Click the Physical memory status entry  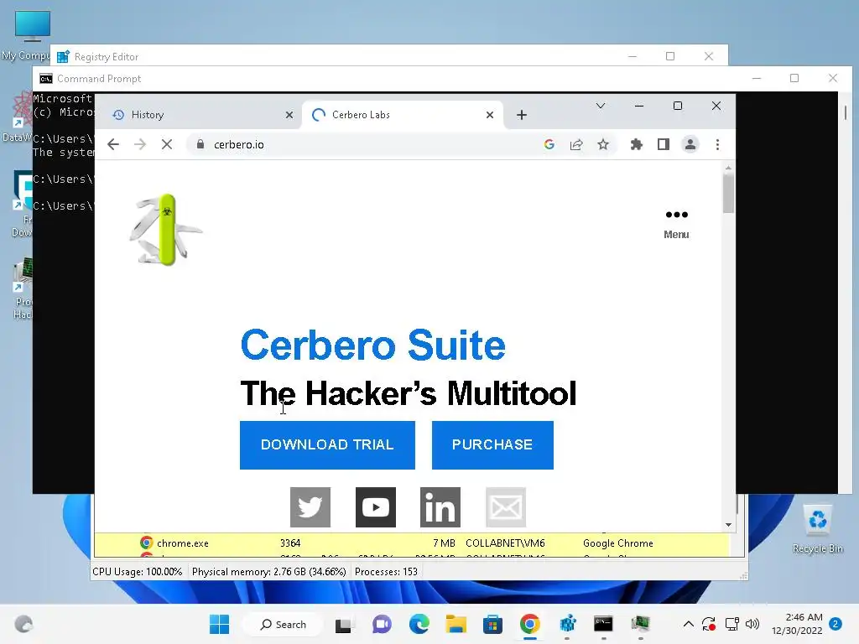click(x=269, y=572)
